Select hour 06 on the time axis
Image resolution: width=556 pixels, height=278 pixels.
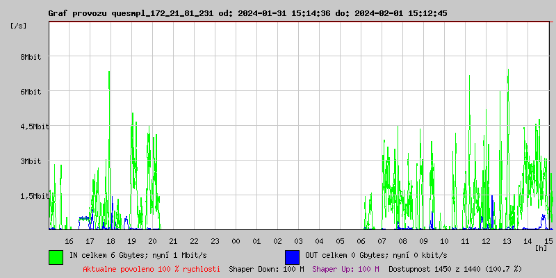[x=361, y=240]
